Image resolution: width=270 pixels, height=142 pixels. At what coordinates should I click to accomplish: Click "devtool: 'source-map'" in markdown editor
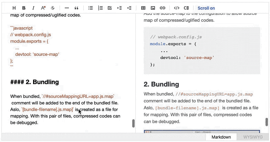click(x=37, y=54)
